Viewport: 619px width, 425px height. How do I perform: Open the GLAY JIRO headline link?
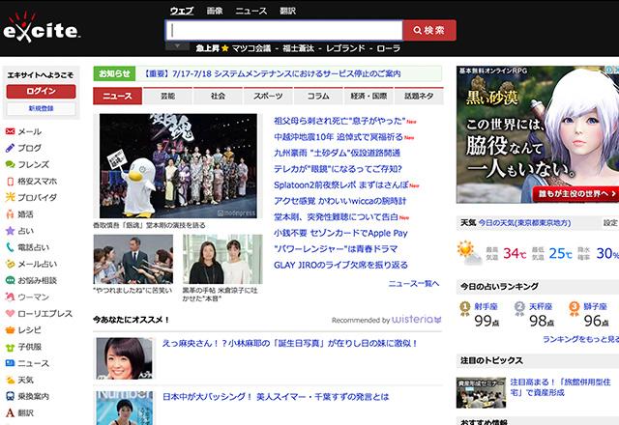[x=340, y=265]
